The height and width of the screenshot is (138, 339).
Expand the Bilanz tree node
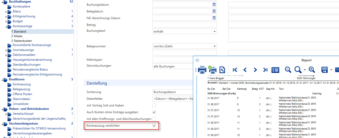(6, 12)
